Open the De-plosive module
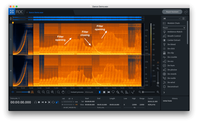This screenshot has height=123, width=198. [170, 70]
